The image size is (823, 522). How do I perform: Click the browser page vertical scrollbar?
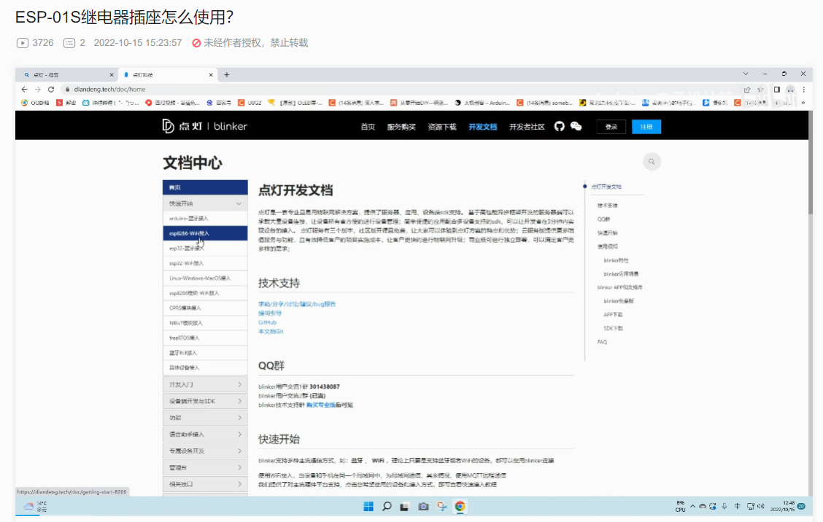(x=811, y=163)
